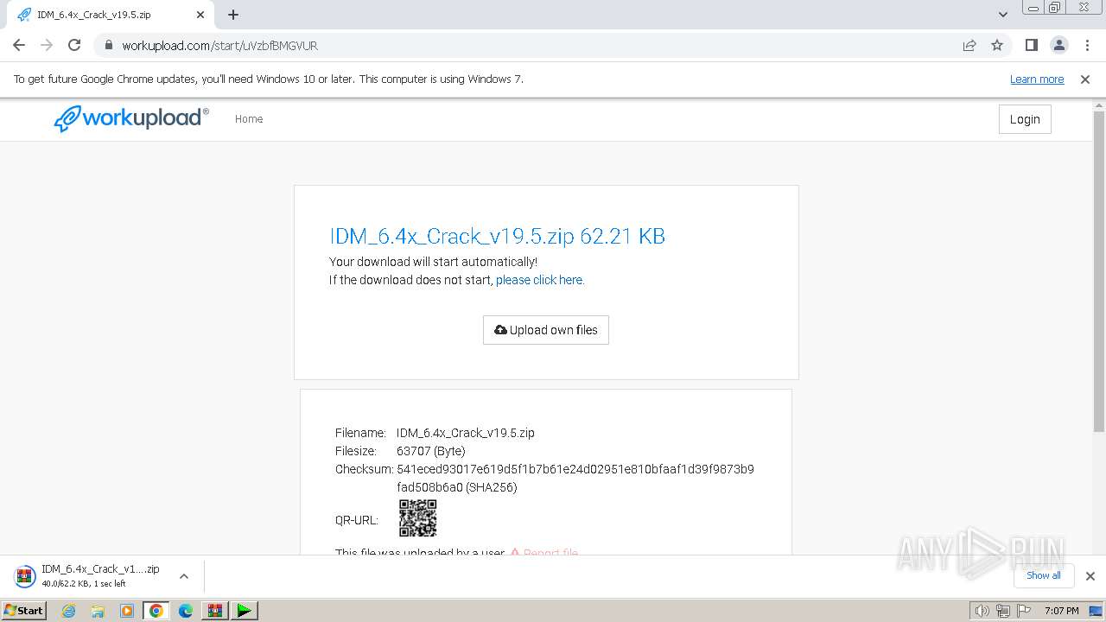
Task: Open the side panel icon
Action: pos(1031,45)
